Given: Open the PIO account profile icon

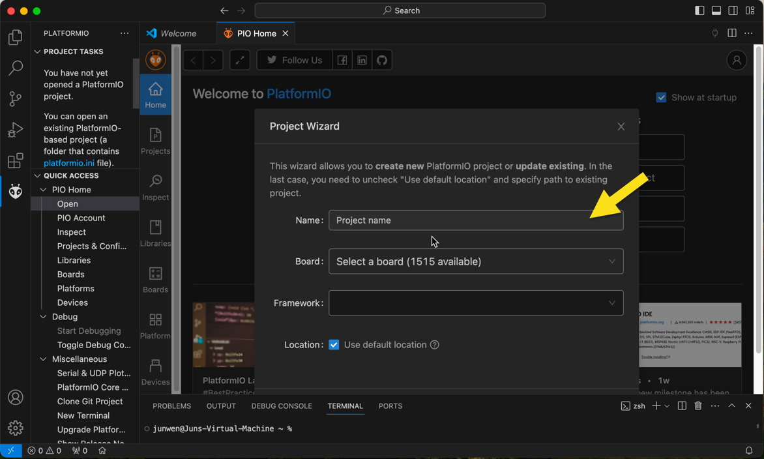Looking at the screenshot, I should (737, 60).
